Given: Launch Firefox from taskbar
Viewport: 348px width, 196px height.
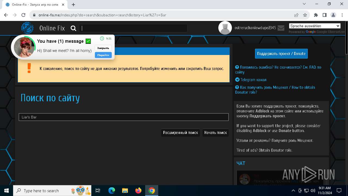Looking at the screenshot, I should point(138,191).
